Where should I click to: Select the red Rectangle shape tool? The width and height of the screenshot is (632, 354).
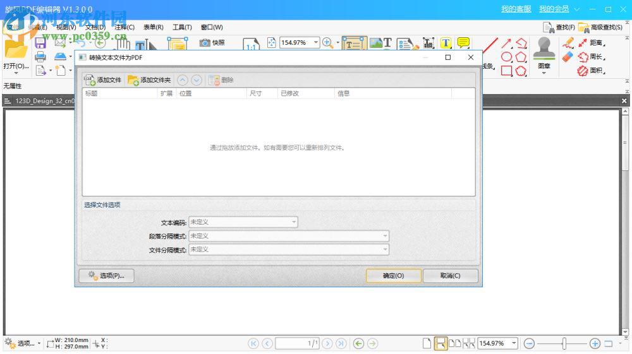coord(507,71)
